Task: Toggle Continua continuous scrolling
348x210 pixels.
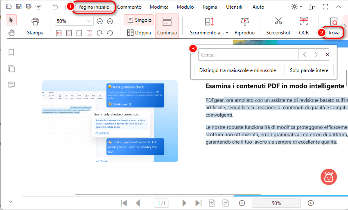Action: pyautogui.click(x=167, y=26)
